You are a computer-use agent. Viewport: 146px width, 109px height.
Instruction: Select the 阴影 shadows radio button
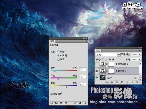(x=58, y=52)
